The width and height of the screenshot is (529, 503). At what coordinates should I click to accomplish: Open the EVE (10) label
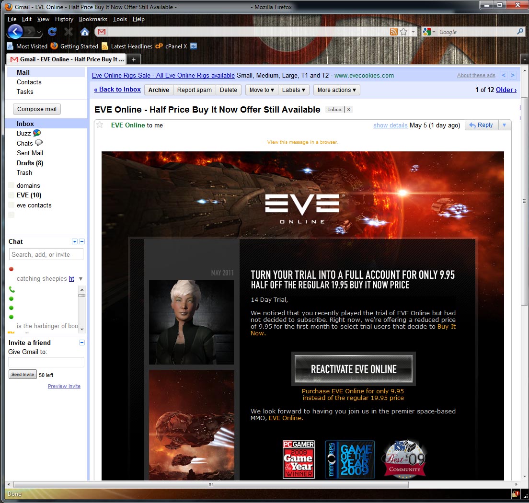[x=29, y=195]
